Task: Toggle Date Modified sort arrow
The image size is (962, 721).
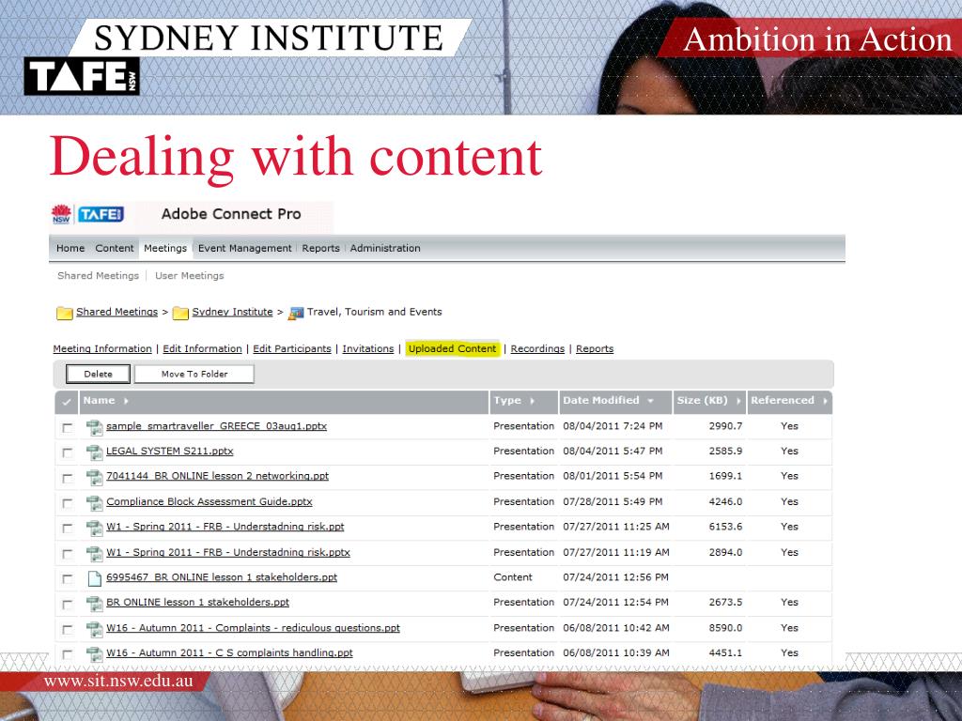Action: pos(650,401)
